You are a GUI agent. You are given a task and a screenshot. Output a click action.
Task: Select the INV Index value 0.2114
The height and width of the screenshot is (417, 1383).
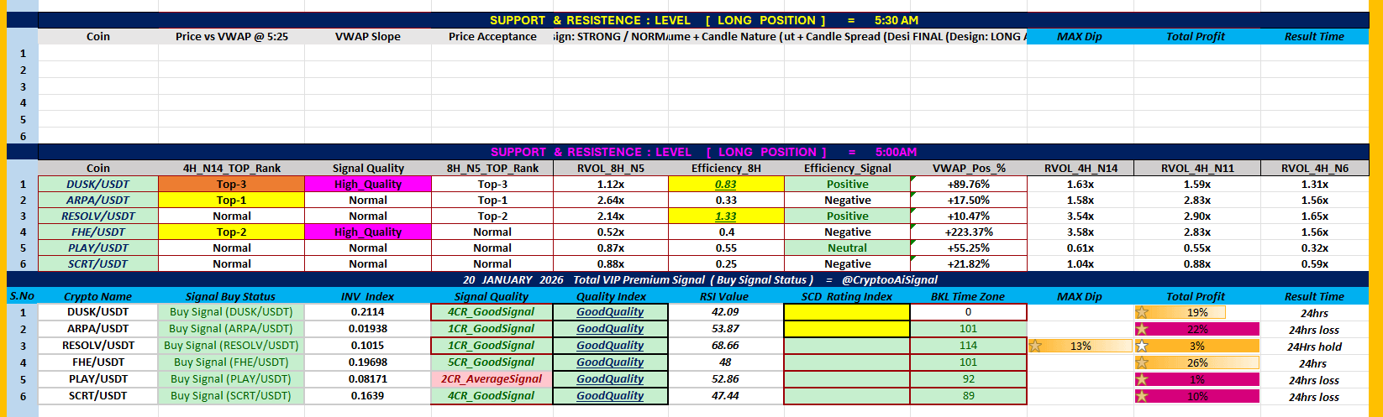pos(367,312)
